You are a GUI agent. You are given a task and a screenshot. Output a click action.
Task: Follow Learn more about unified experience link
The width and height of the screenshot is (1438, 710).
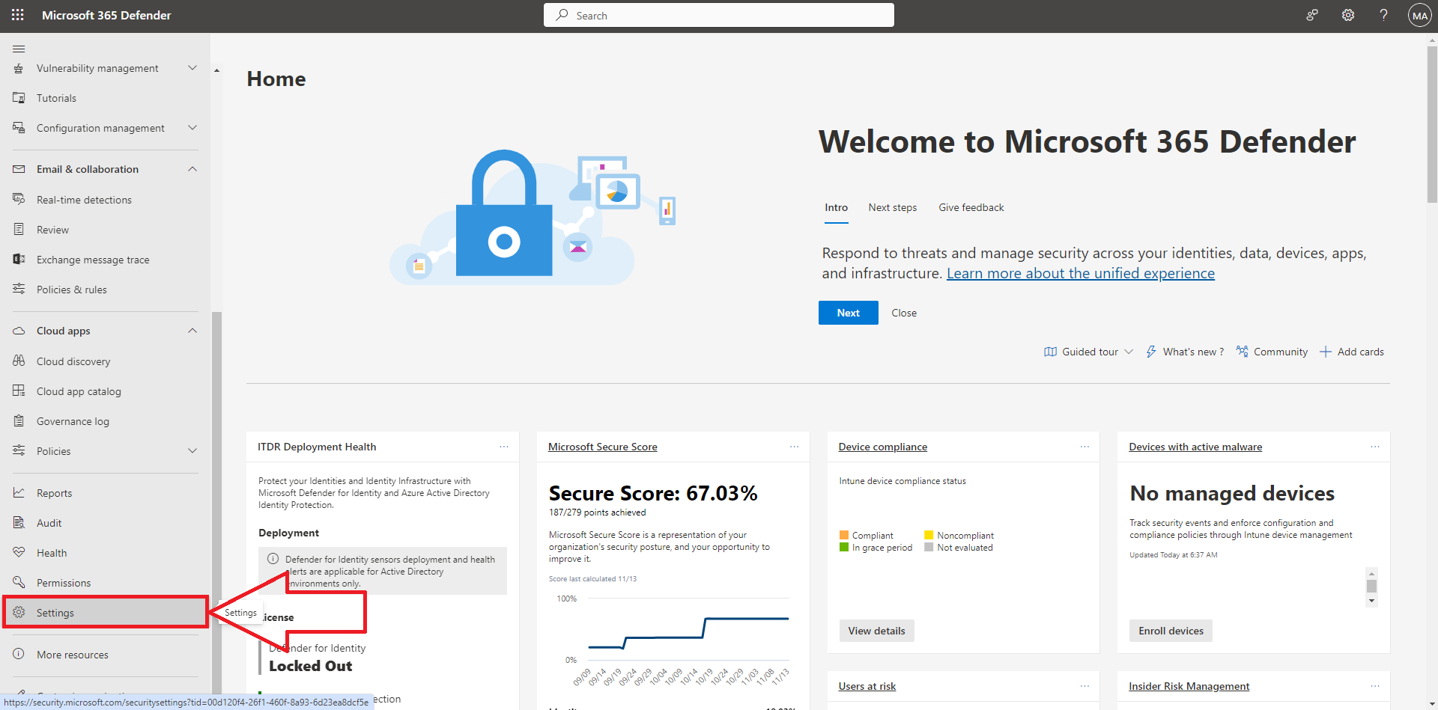(1080, 273)
